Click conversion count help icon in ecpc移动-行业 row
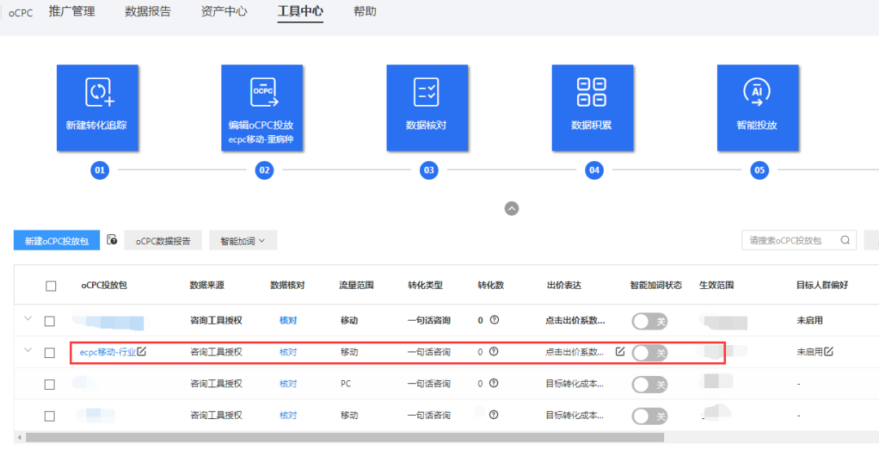This screenshot has height=450, width=879. pos(494,352)
